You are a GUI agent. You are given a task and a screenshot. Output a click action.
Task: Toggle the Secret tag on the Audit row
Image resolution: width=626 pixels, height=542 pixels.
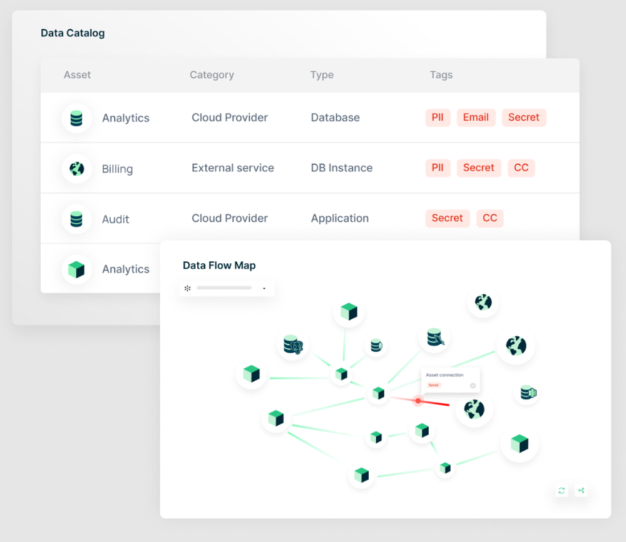pyautogui.click(x=448, y=218)
